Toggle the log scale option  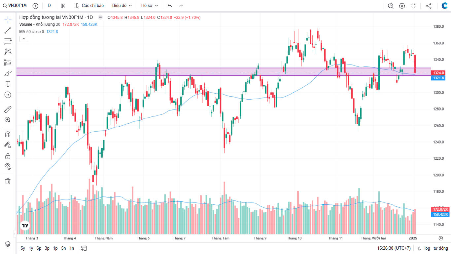427,248
